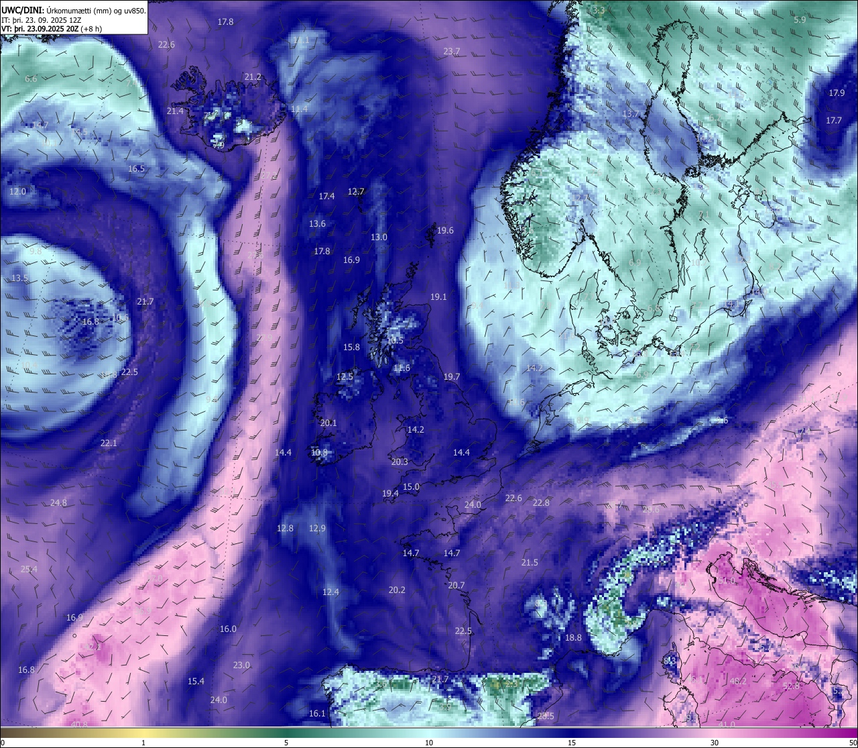Click the 13.6 map value
The image size is (858, 748).
(x=317, y=224)
